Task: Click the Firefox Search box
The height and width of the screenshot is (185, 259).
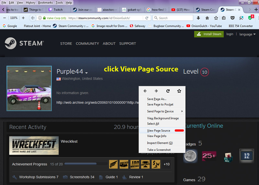Action: pyautogui.click(x=173, y=18)
